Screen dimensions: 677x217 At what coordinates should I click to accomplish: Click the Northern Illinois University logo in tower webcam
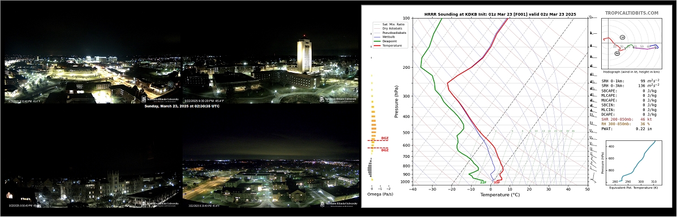[338, 99]
